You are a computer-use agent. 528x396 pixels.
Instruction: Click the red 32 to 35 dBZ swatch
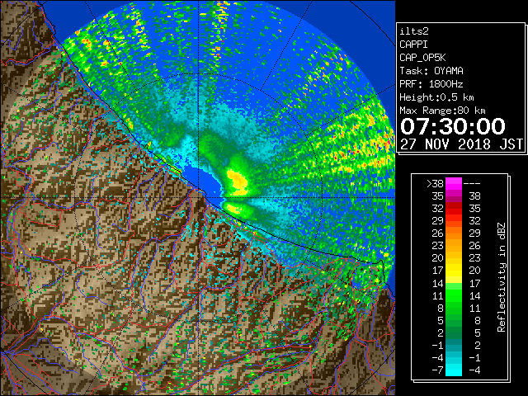coord(454,209)
